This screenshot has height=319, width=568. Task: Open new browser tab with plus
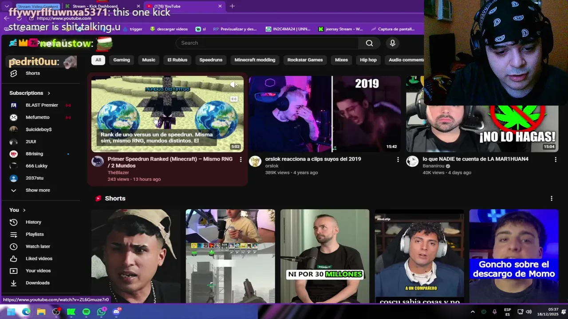tap(232, 6)
